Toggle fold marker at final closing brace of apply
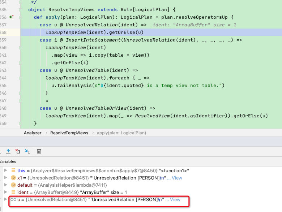The image size is (282, 212). (x=20, y=124)
